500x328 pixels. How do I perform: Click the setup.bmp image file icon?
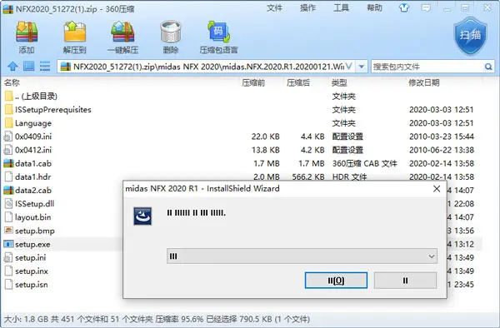point(8,231)
